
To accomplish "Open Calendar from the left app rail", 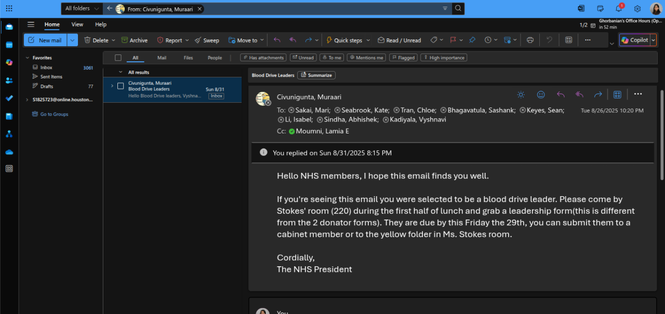I will click(x=9, y=45).
